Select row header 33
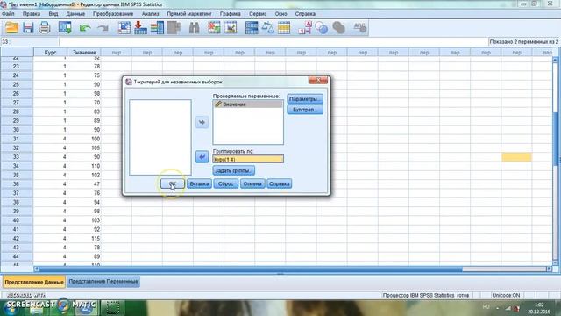The image size is (561, 316). [17, 157]
